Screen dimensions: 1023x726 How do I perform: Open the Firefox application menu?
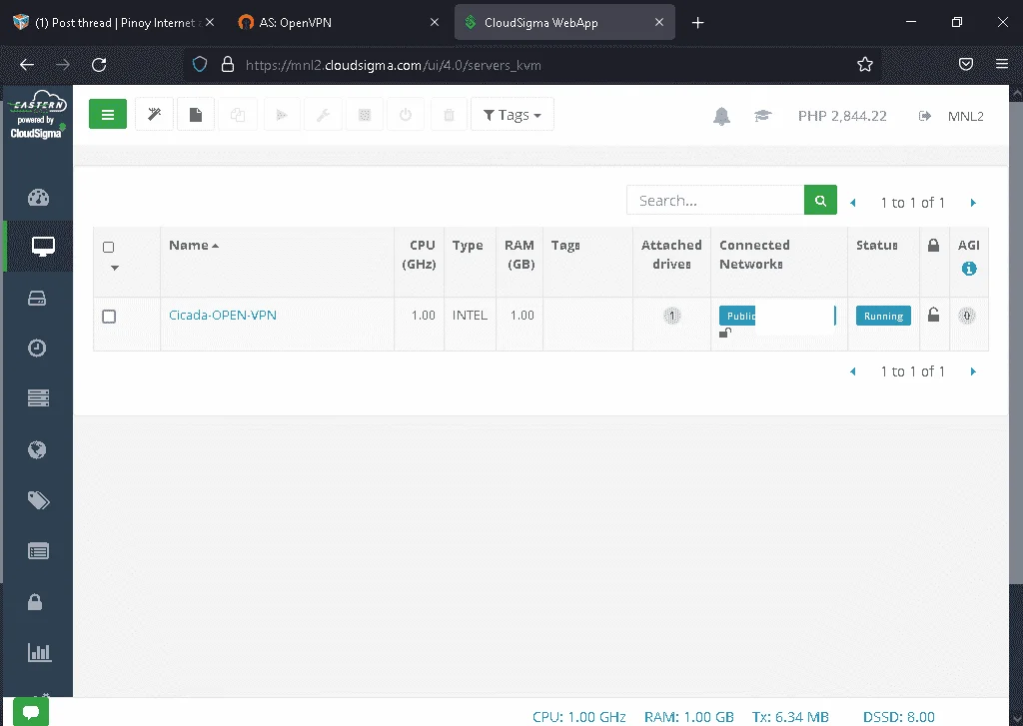click(x=1002, y=64)
